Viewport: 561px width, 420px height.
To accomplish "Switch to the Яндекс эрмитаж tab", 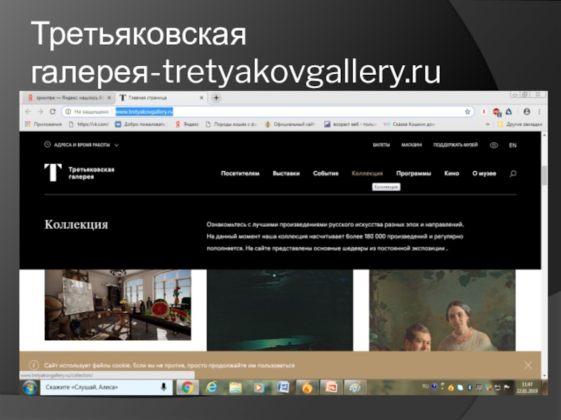I will pos(68,98).
